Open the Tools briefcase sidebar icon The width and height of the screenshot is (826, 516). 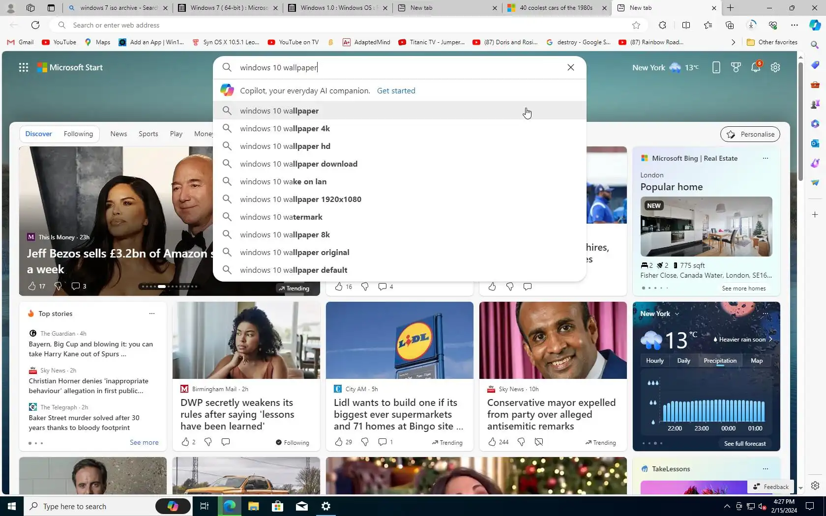pos(815,85)
